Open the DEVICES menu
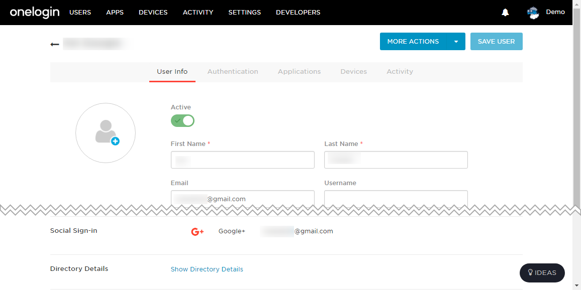 [153, 12]
